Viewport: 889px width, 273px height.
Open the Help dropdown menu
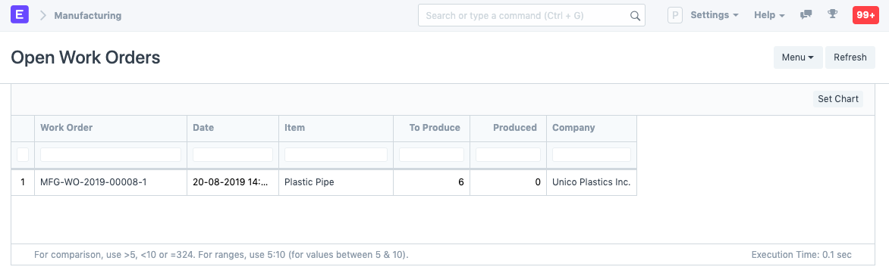(769, 15)
